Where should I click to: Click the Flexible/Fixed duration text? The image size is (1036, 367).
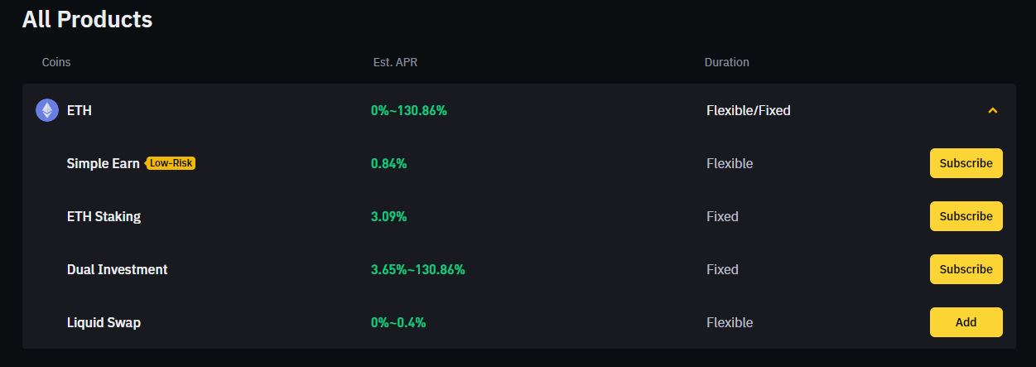point(748,110)
